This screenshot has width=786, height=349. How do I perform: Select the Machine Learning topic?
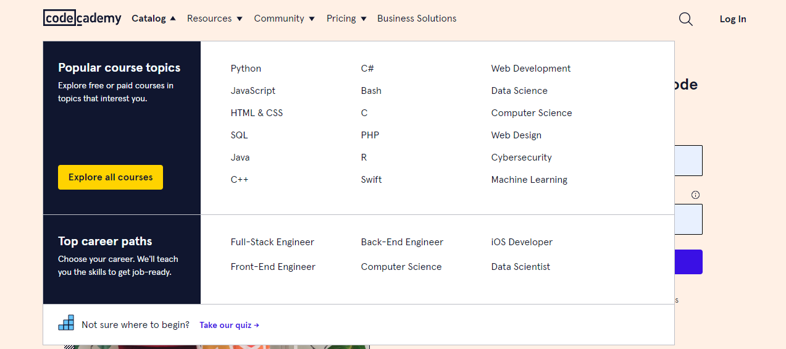coord(529,180)
